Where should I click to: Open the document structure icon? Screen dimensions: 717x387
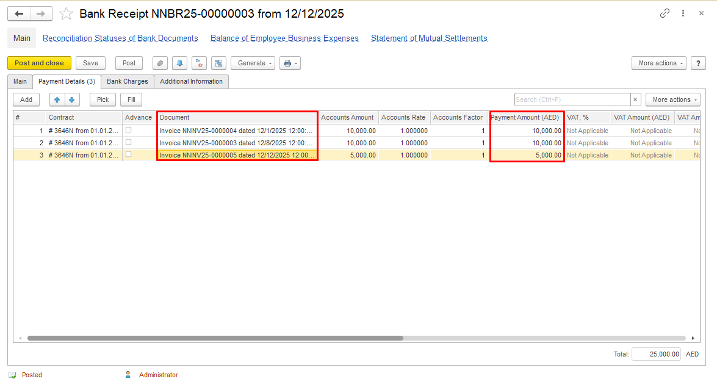click(x=219, y=63)
